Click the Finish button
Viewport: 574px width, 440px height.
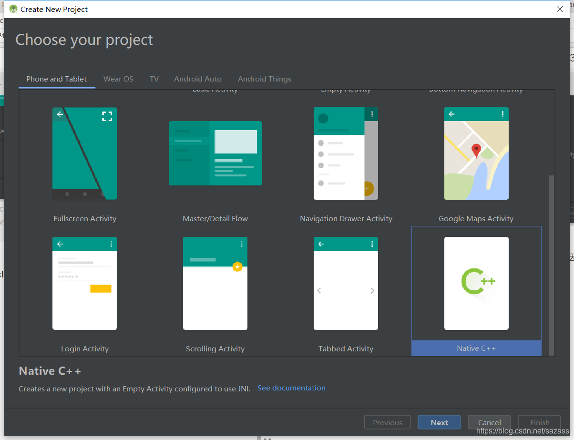[540, 422]
